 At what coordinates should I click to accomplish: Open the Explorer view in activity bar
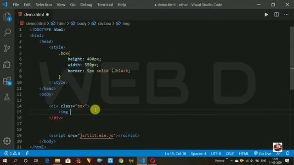tap(7, 16)
